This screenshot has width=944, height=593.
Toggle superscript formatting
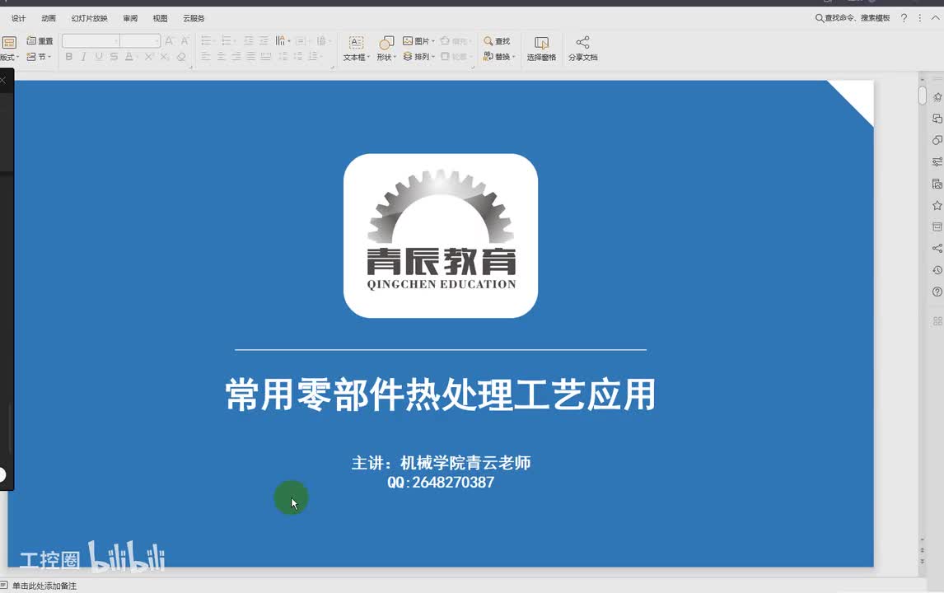point(149,57)
